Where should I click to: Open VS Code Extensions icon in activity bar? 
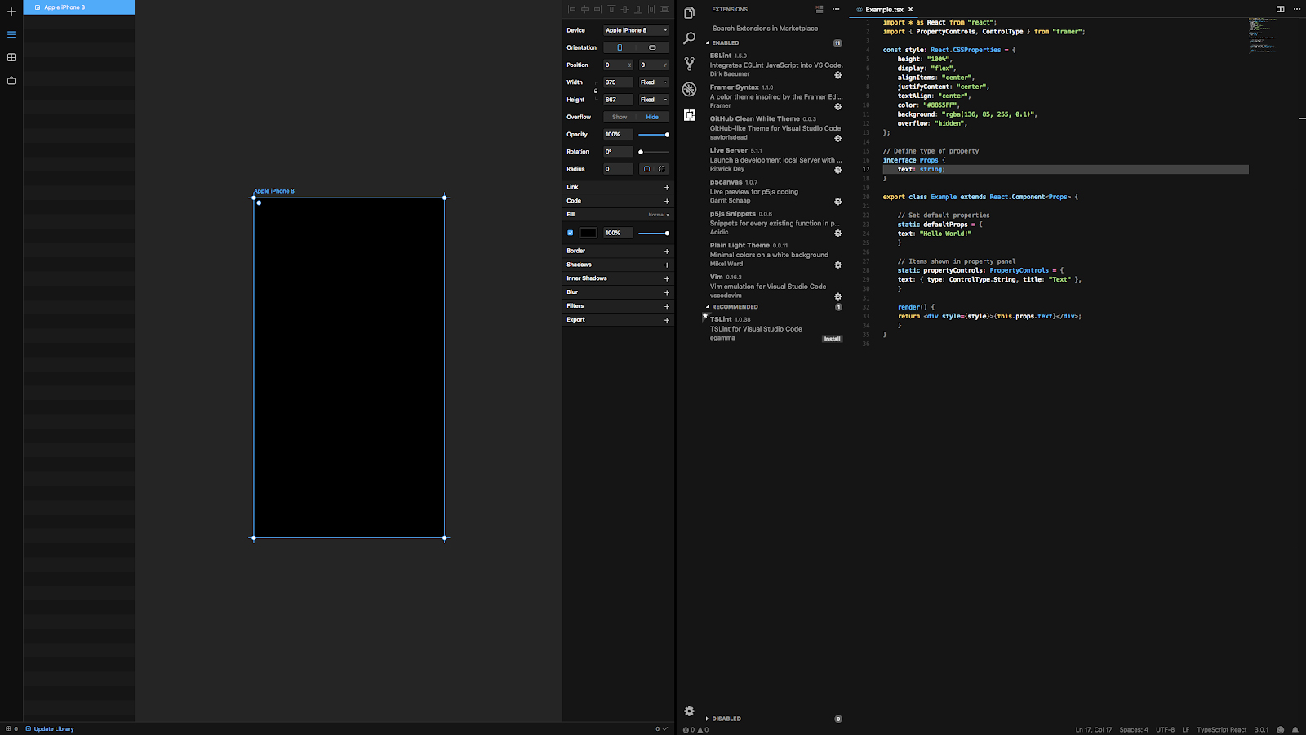tap(690, 115)
